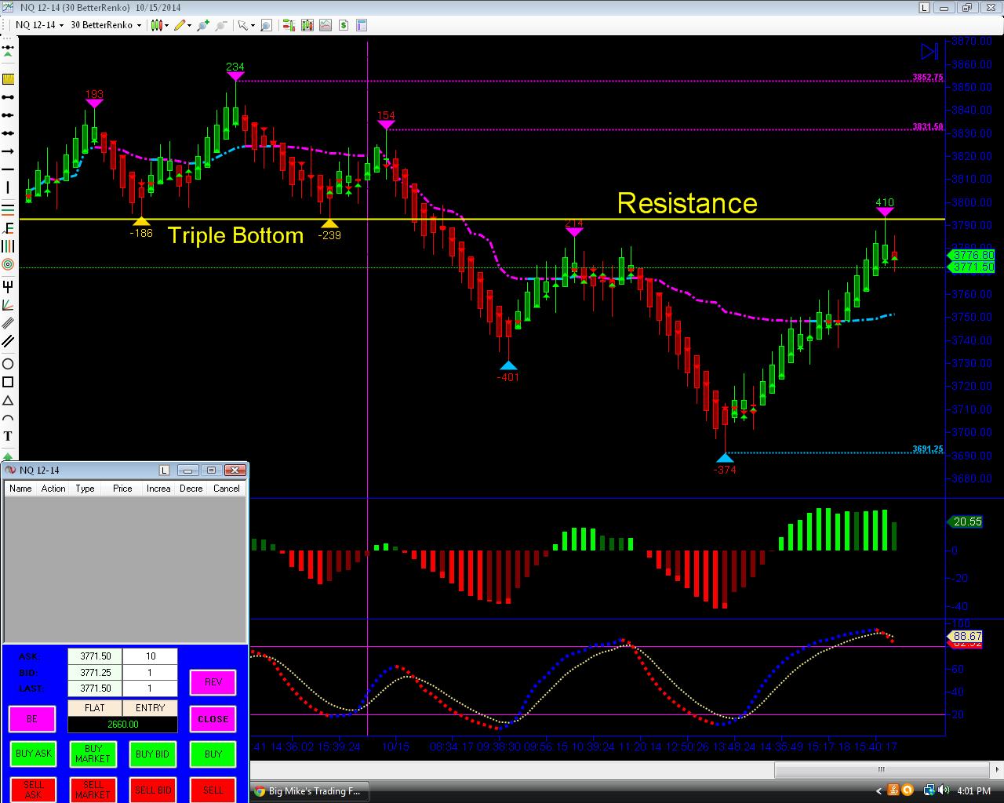Click the Type column header
This screenshot has height=803, width=1004.
click(85, 489)
